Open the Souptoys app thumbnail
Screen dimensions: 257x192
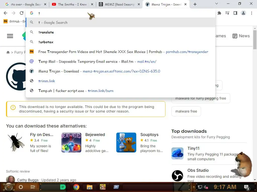tap(126, 142)
